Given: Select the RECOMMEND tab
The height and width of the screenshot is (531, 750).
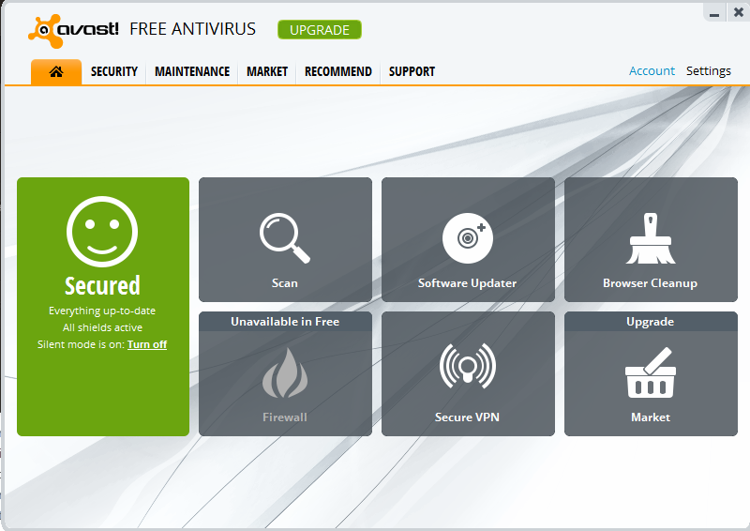Looking at the screenshot, I should point(338,72).
